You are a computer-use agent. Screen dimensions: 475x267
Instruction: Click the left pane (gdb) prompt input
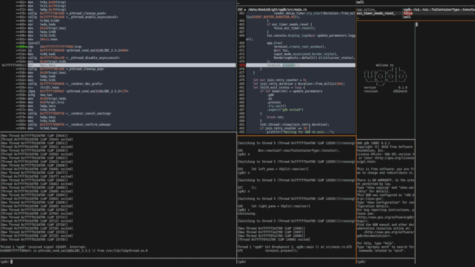tap(118, 262)
